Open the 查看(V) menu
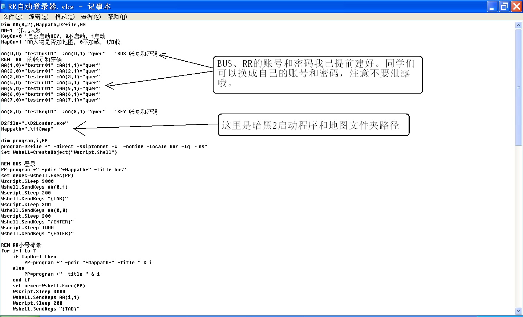Viewport: 523px width, 317px height. coord(91,17)
